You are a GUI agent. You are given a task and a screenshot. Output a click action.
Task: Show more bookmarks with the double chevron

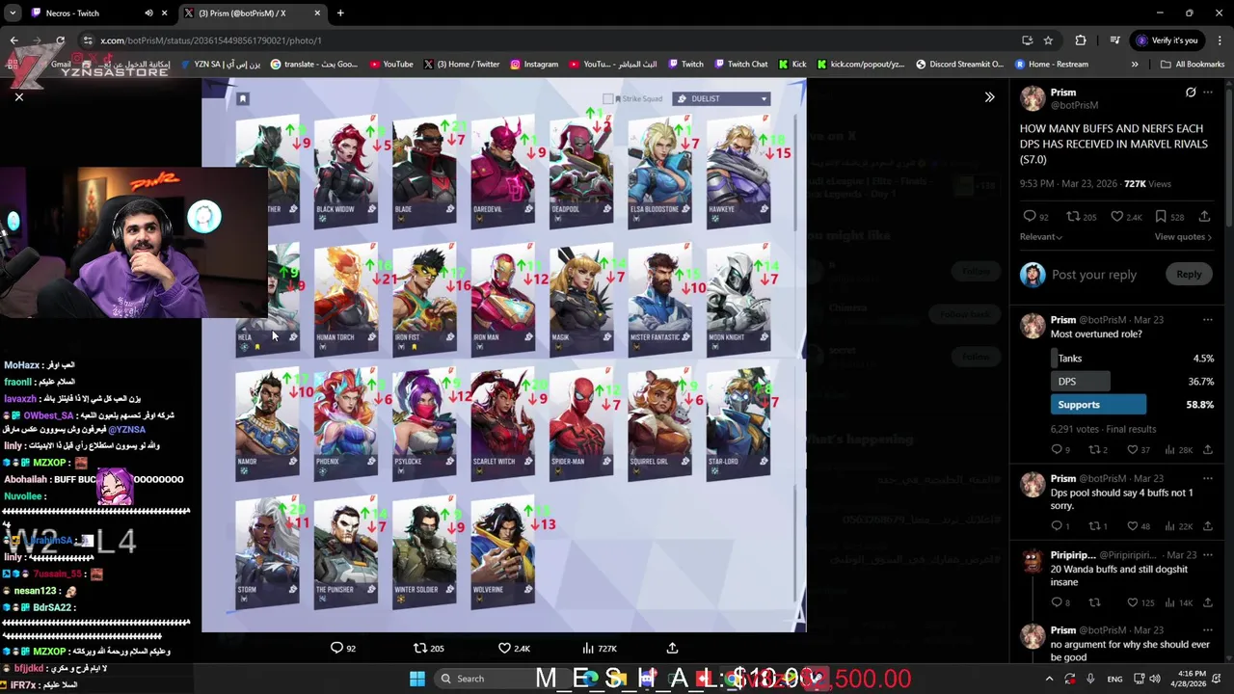tap(1135, 65)
